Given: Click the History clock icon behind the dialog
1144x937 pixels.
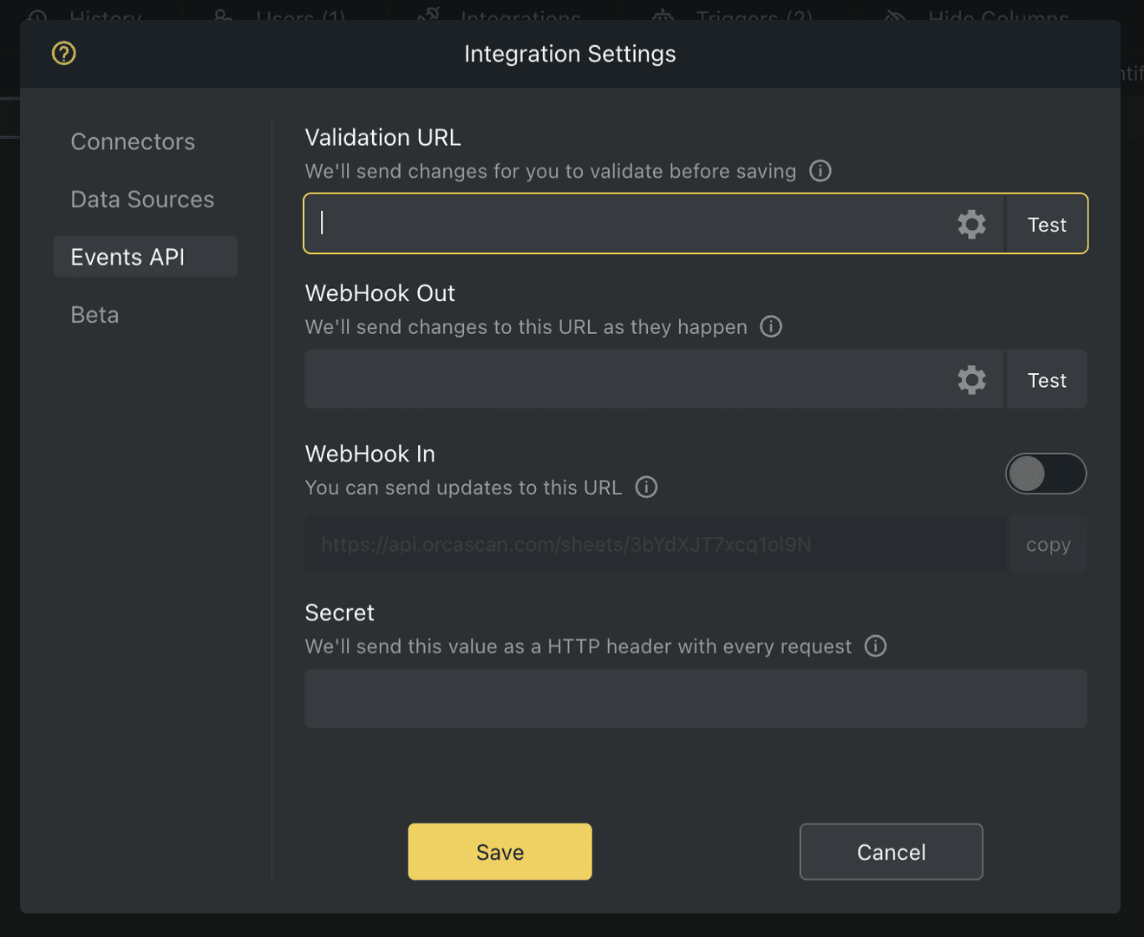Looking at the screenshot, I should click(x=35, y=16).
